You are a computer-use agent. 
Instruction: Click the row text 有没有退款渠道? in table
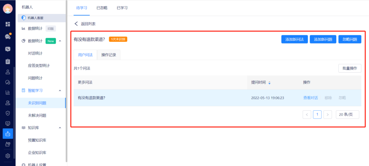pos(91,98)
